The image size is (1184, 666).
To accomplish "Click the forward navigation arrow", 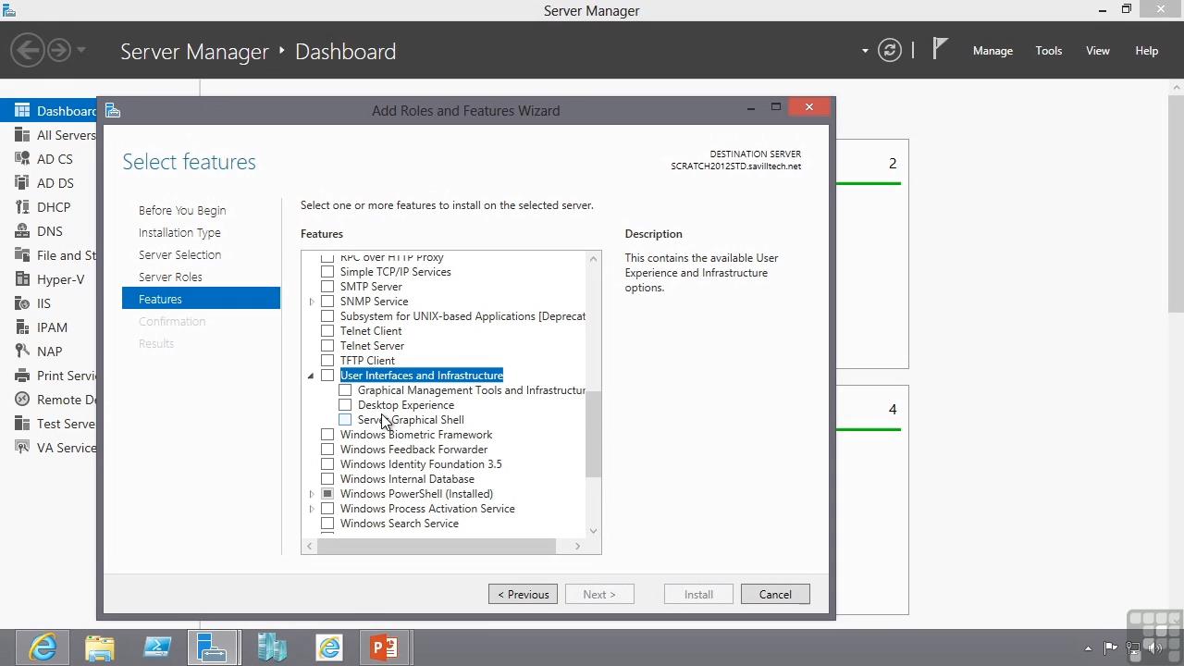I will (x=58, y=50).
